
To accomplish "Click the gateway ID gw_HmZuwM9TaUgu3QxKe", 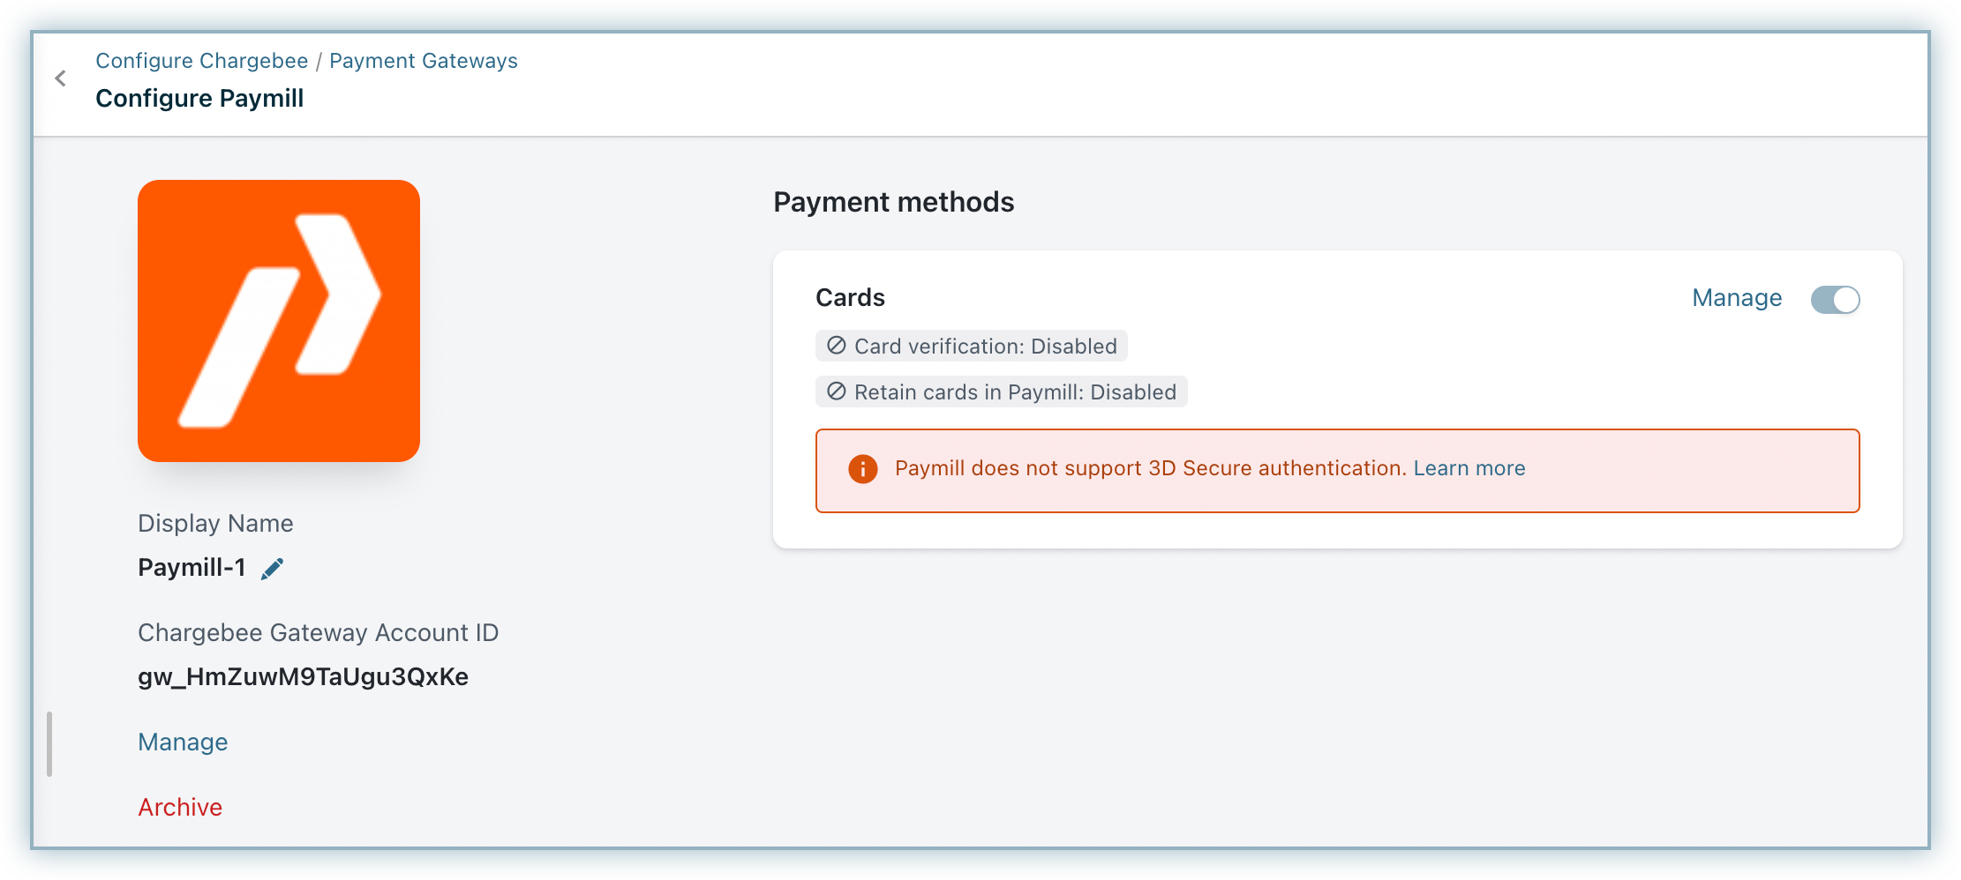I will (x=303, y=677).
